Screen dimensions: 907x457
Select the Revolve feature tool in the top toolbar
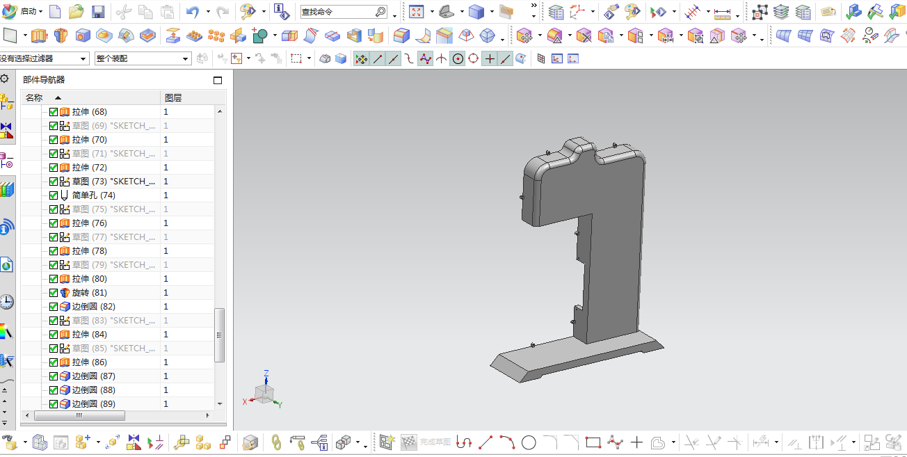(61, 35)
